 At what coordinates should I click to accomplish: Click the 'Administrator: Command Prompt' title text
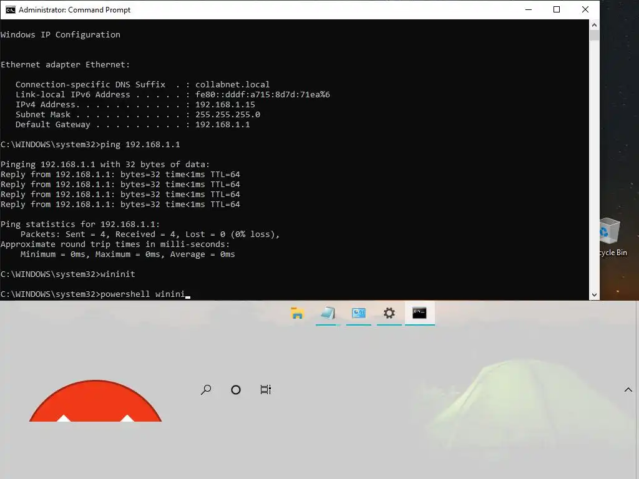click(x=75, y=10)
